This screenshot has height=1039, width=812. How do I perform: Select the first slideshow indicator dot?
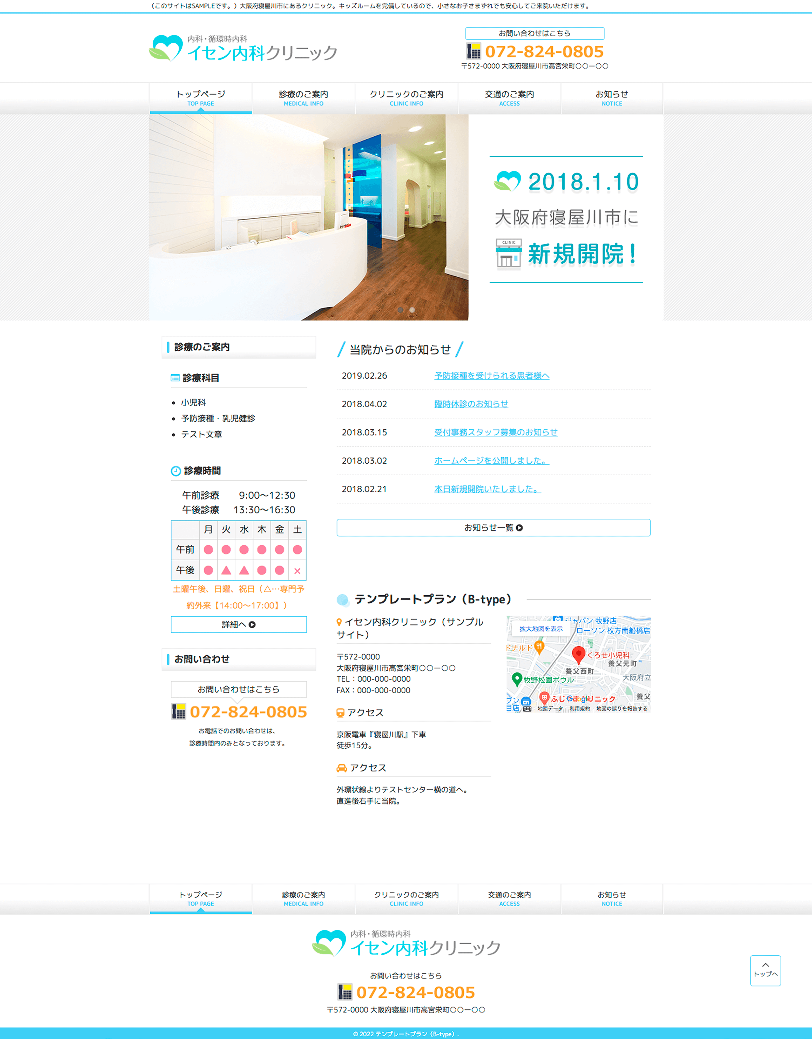[400, 310]
